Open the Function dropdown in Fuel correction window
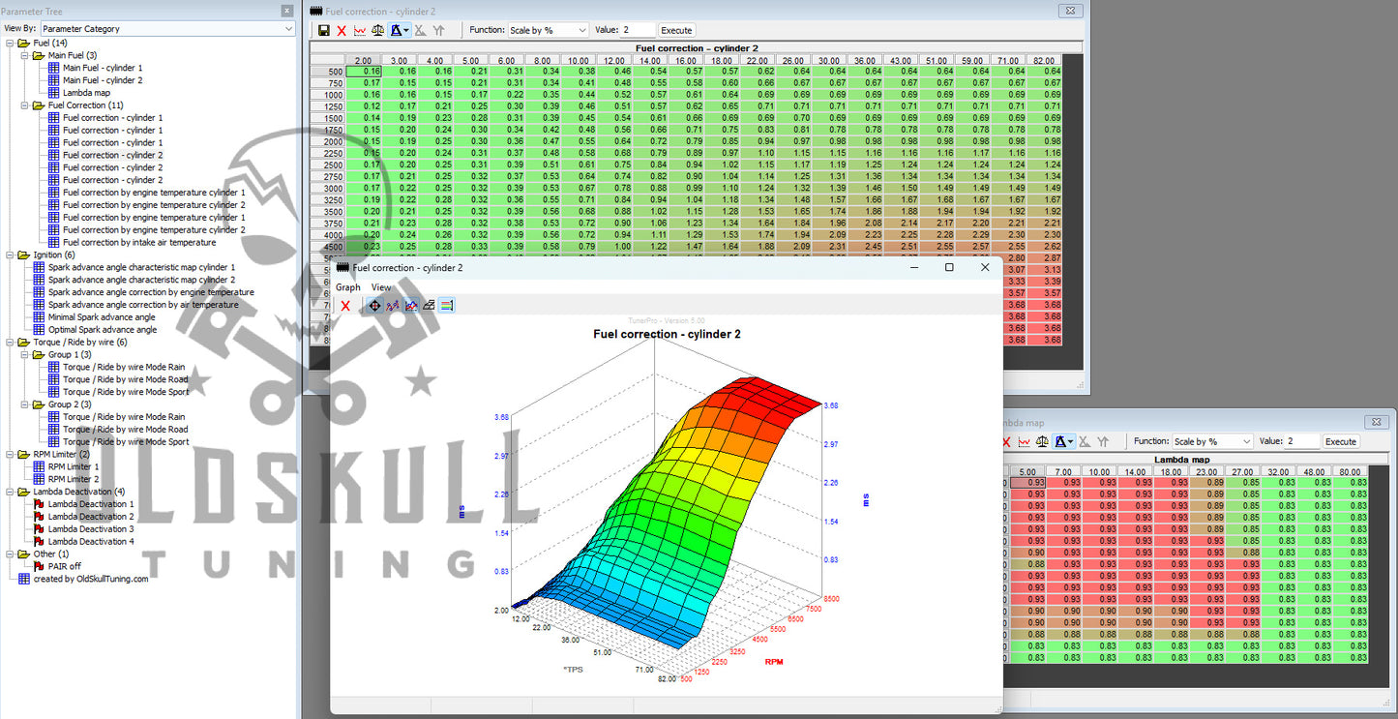Screen dimensions: 1398x719 548,30
